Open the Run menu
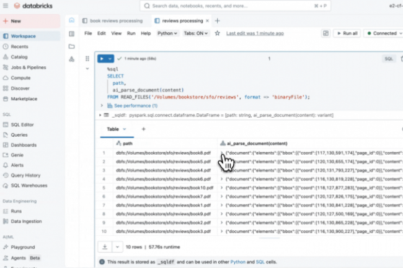The image size is (403, 268). pos(131,33)
